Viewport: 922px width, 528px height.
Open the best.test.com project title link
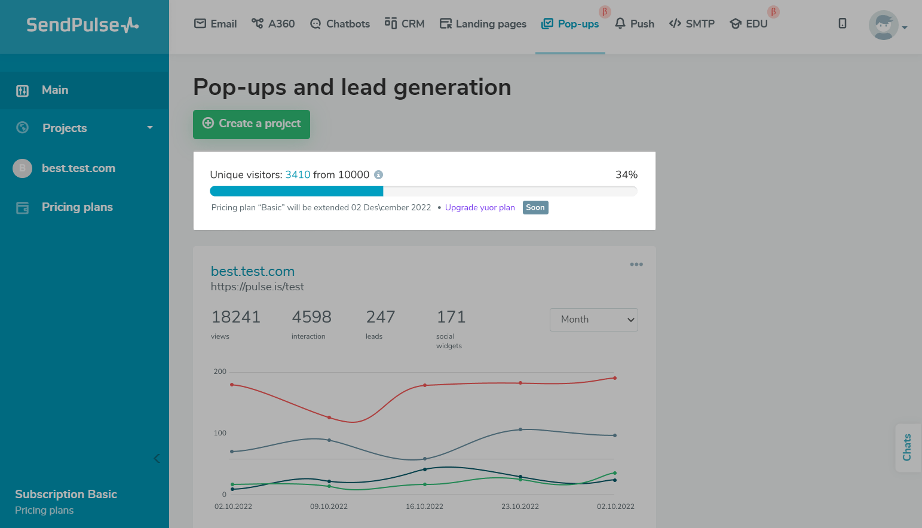tap(253, 271)
